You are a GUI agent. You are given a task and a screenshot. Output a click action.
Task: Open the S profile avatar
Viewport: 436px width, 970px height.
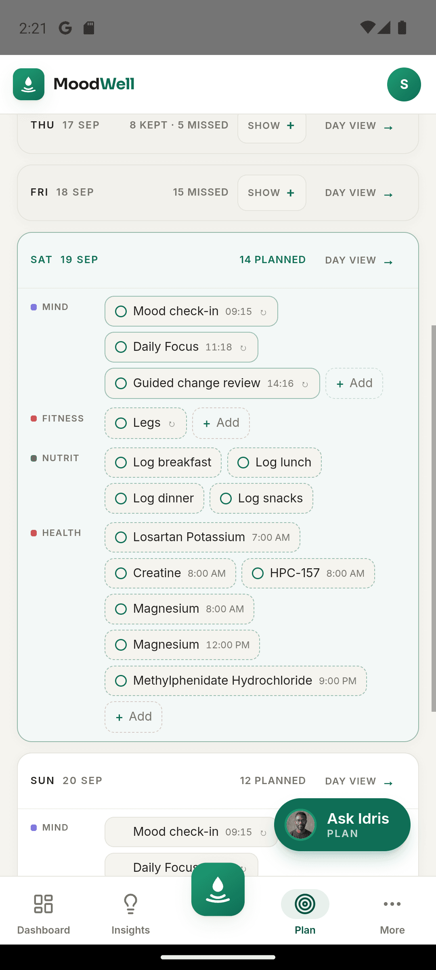404,84
